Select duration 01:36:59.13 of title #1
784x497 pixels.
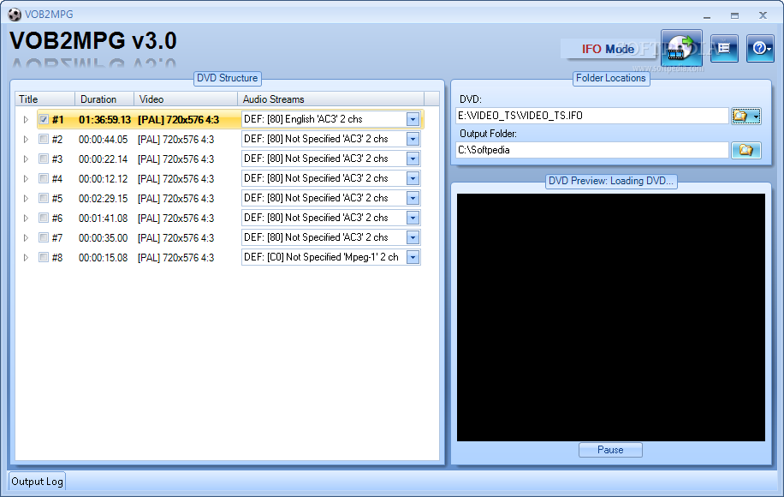(x=104, y=120)
